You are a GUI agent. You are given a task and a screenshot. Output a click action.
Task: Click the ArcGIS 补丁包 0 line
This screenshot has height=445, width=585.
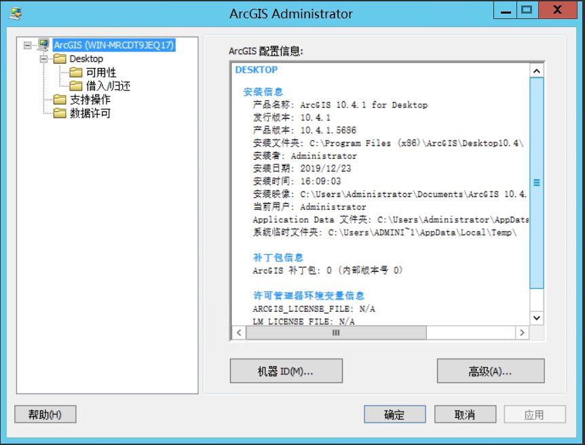point(328,270)
